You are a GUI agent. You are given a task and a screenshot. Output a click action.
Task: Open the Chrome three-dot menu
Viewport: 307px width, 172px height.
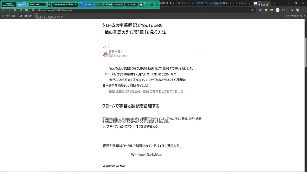(x=303, y=10)
